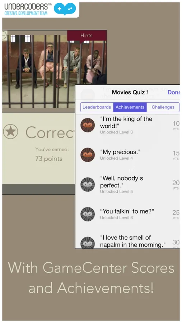
Task: Open the Challenges tab
Action: [x=163, y=107]
